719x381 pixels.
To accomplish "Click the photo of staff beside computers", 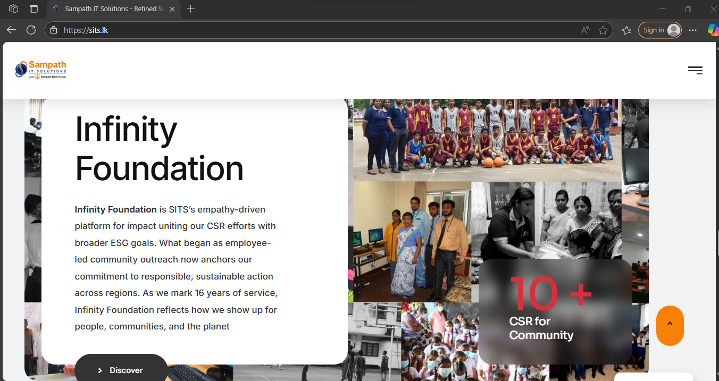I will (x=412, y=242).
